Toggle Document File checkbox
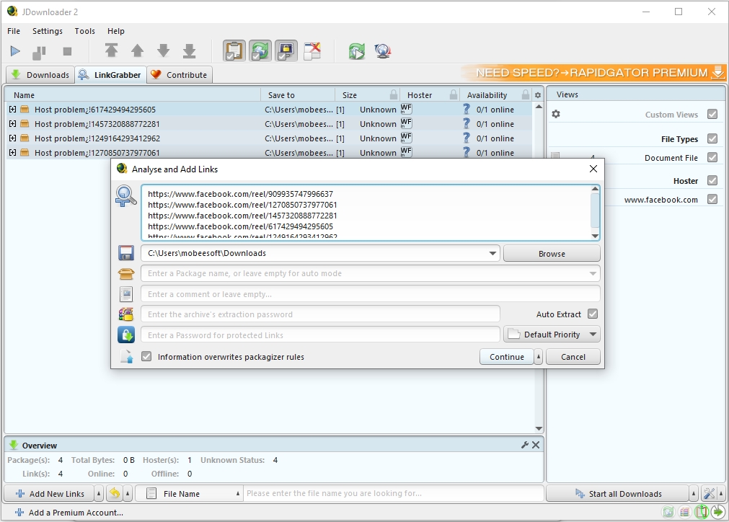 point(712,158)
